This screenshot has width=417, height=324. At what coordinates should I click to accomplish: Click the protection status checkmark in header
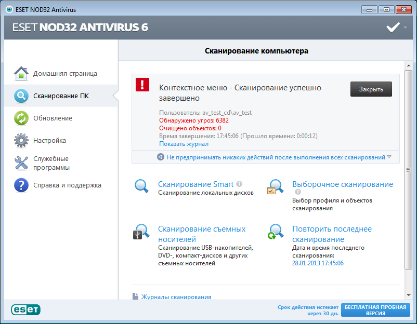pyautogui.click(x=393, y=28)
